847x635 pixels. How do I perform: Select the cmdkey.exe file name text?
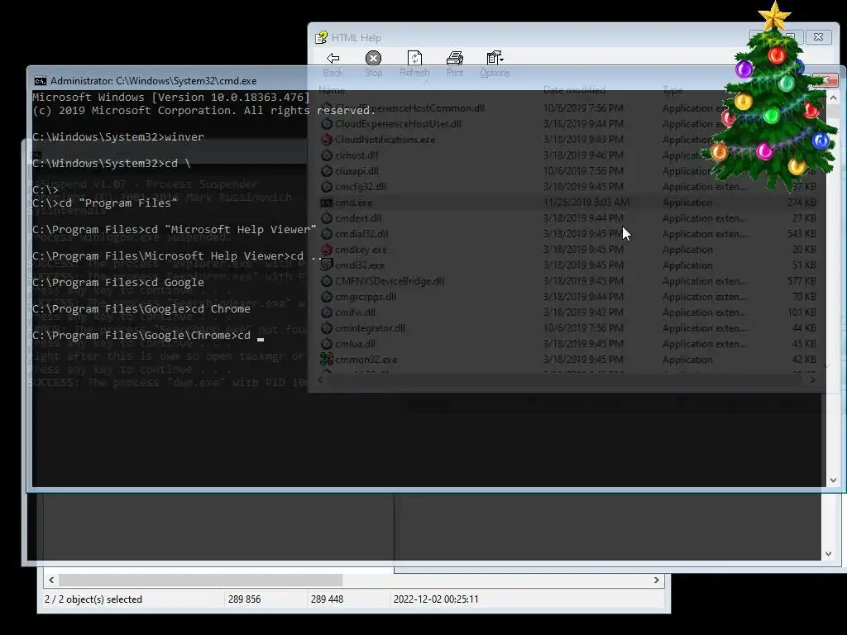pyautogui.click(x=361, y=250)
